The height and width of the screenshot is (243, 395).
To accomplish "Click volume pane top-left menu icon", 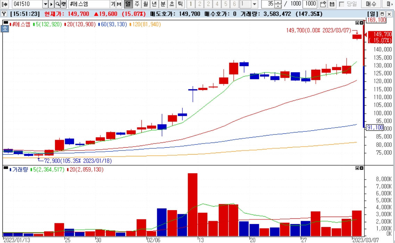I will pyautogui.click(x=6, y=167).
